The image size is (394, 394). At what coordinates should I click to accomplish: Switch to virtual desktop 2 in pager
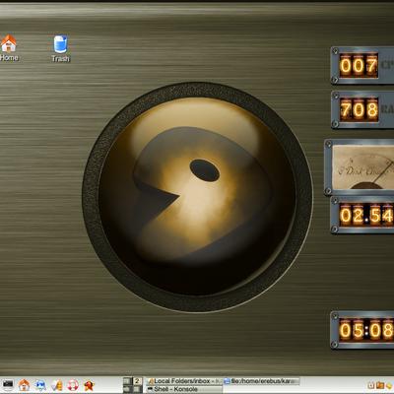point(137,381)
